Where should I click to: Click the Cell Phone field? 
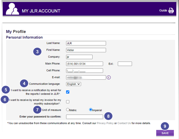(x=84, y=71)
